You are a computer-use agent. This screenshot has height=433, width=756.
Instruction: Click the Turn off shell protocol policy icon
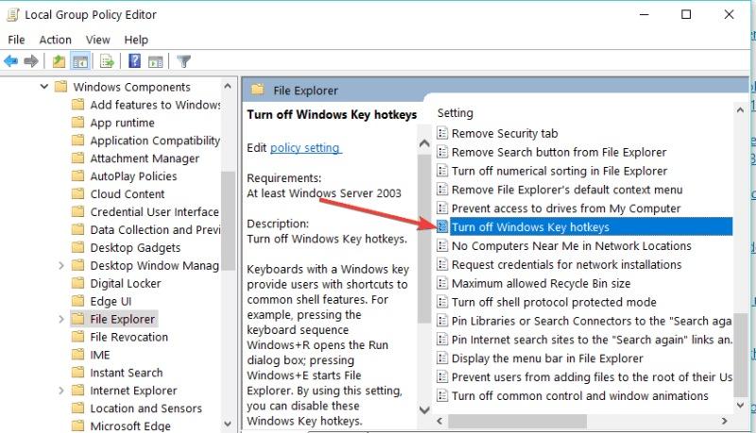(x=442, y=302)
